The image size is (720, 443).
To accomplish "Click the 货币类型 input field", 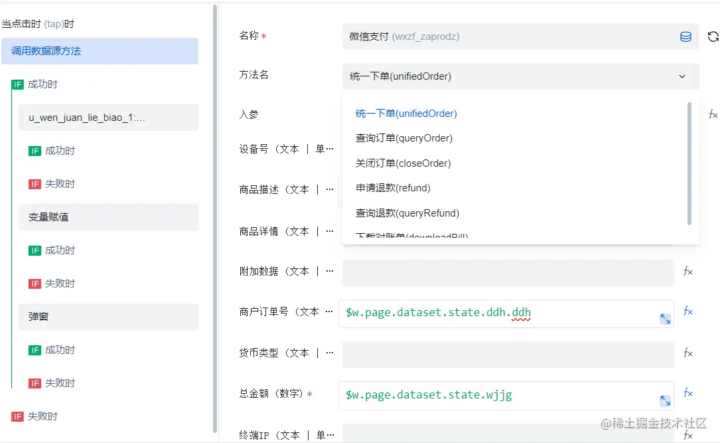I will 508,354.
